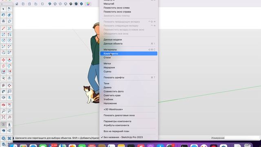Choose the 3-Point Arc tool

point(3,53)
